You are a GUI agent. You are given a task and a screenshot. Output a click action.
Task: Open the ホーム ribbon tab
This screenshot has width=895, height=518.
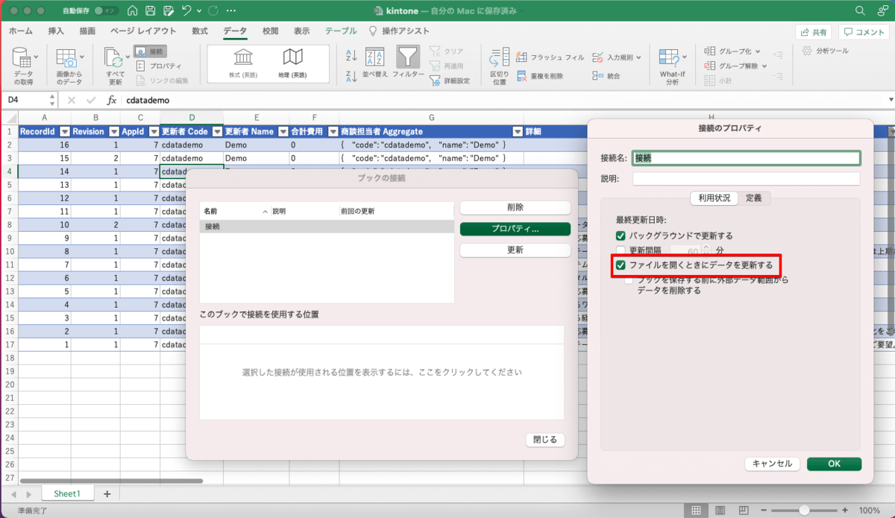20,31
